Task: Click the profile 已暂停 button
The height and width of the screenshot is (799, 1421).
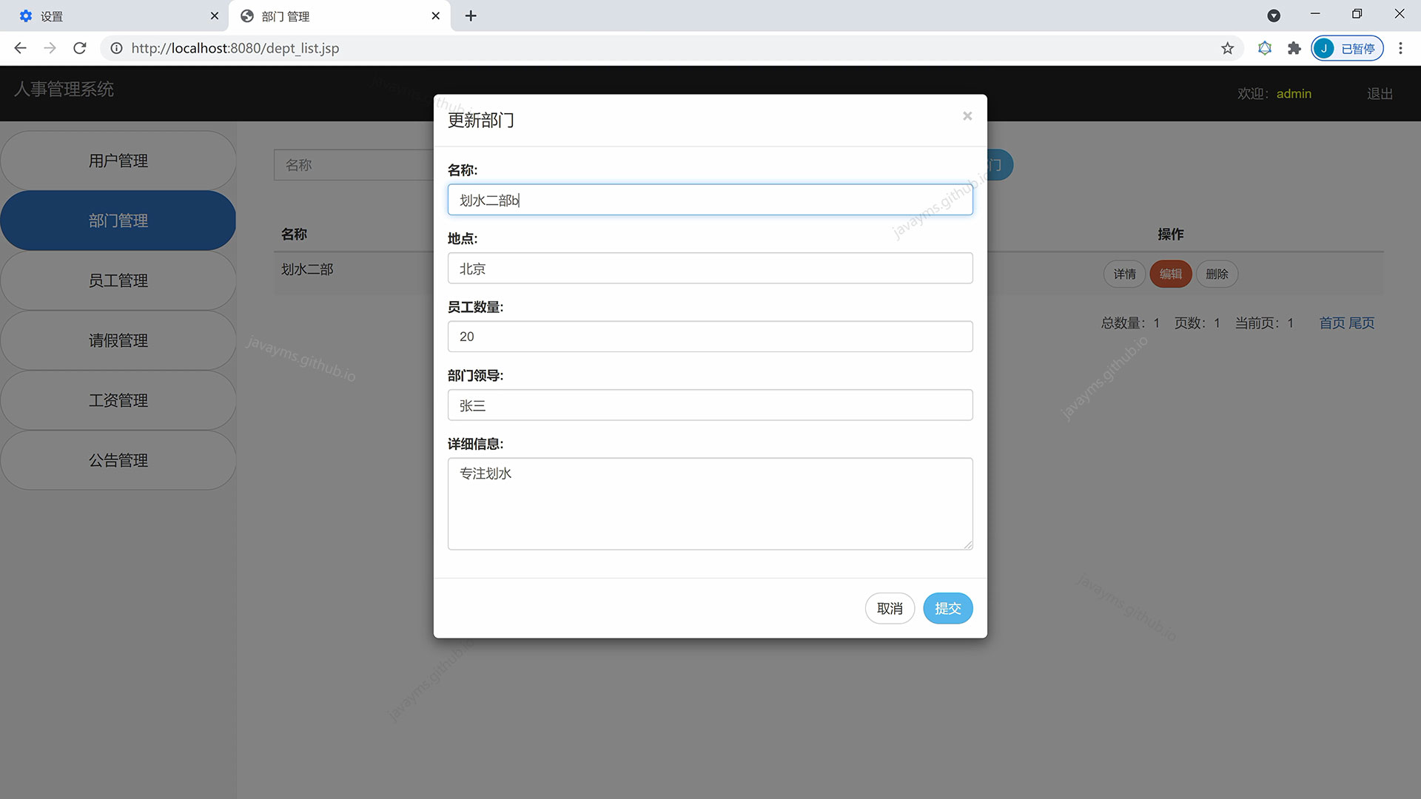Action: [x=1347, y=48]
